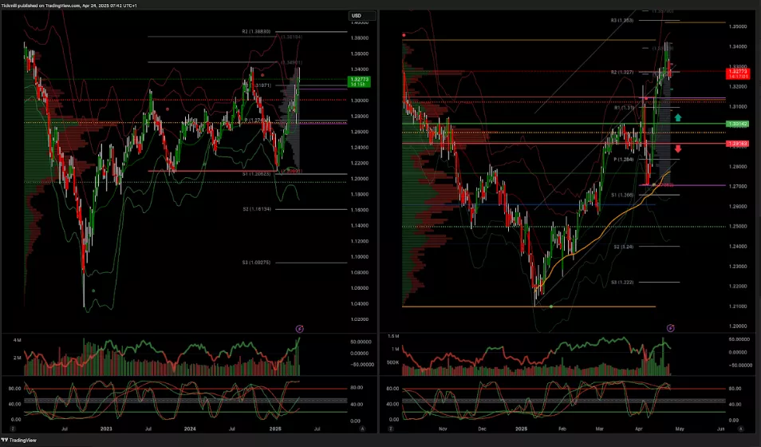761x447 pixels.
Task: Click the 2024 label on left time axis
Action: [x=189, y=428]
